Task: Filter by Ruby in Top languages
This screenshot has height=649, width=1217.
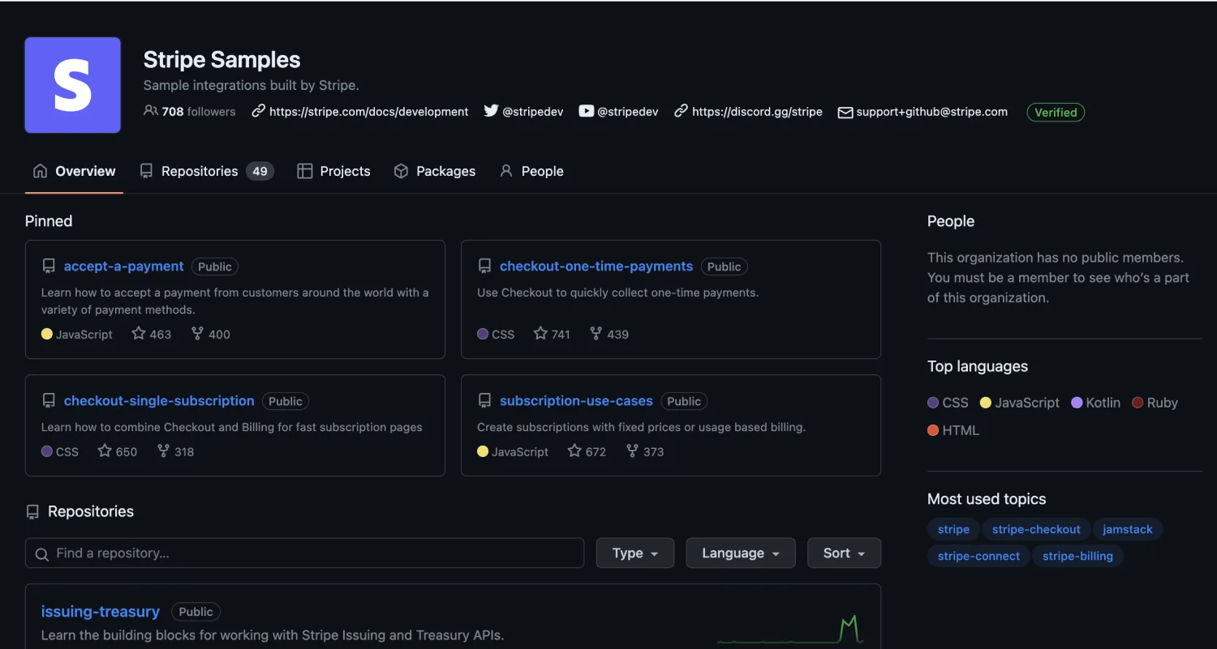Action: pos(1155,403)
